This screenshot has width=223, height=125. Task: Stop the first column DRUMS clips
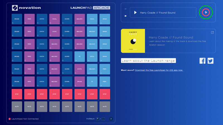pyautogui.click(x=17, y=94)
